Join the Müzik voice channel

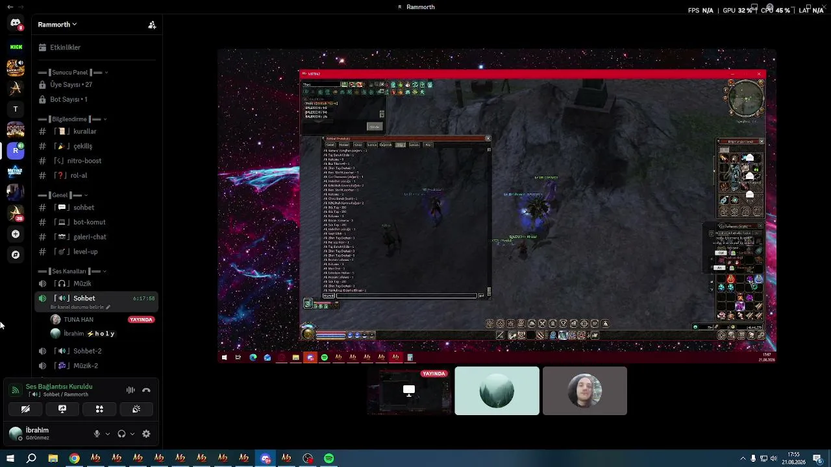pos(96,283)
